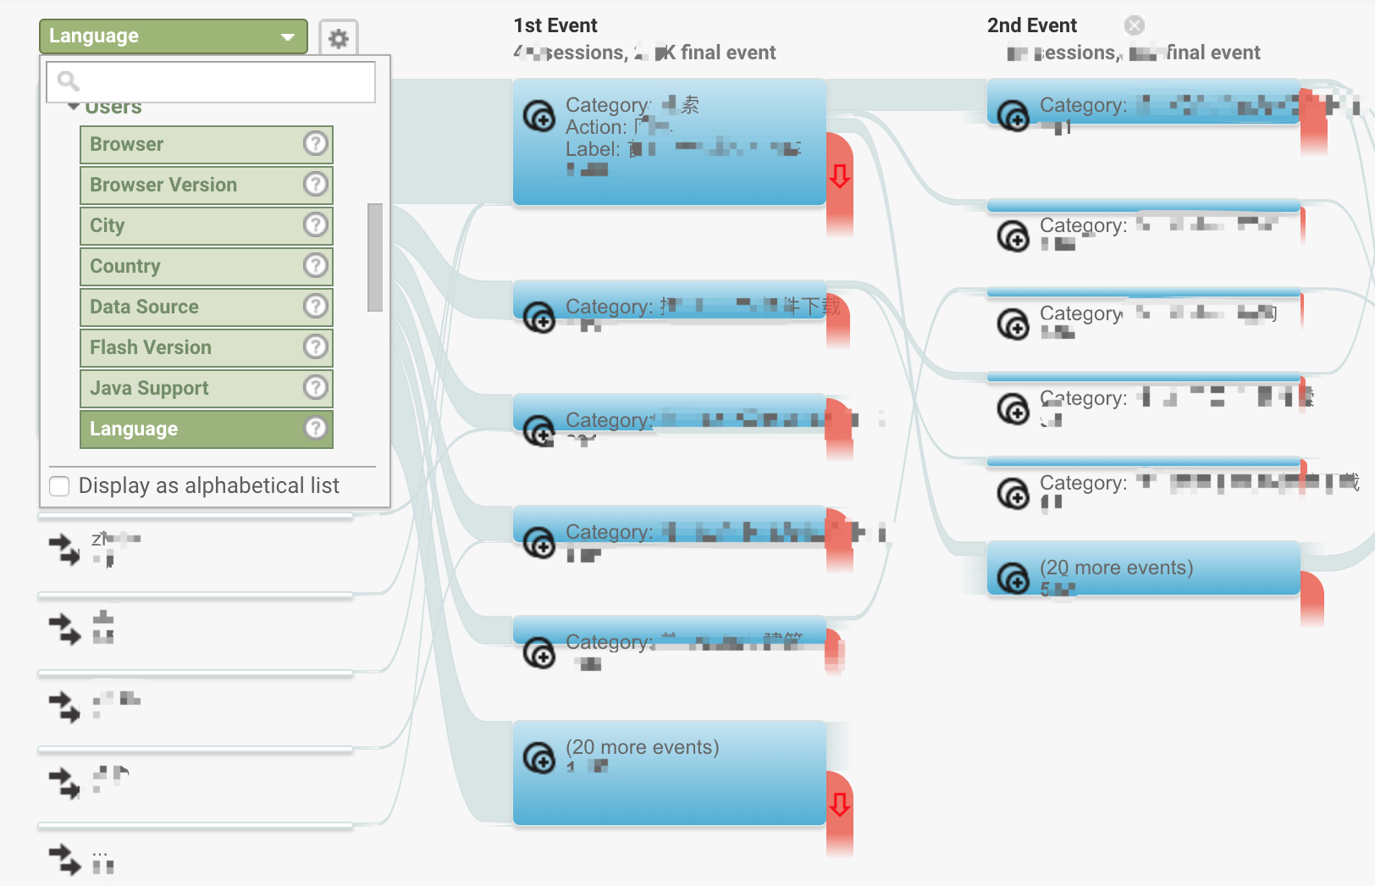
Task: Collapse the Users group triangle
Action: point(74,107)
